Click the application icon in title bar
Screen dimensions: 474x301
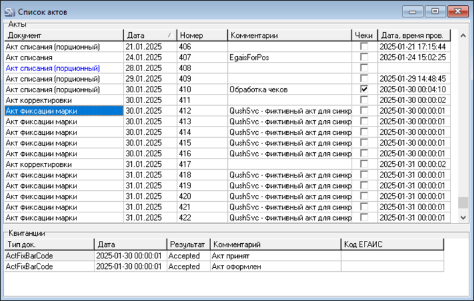(x=10, y=11)
